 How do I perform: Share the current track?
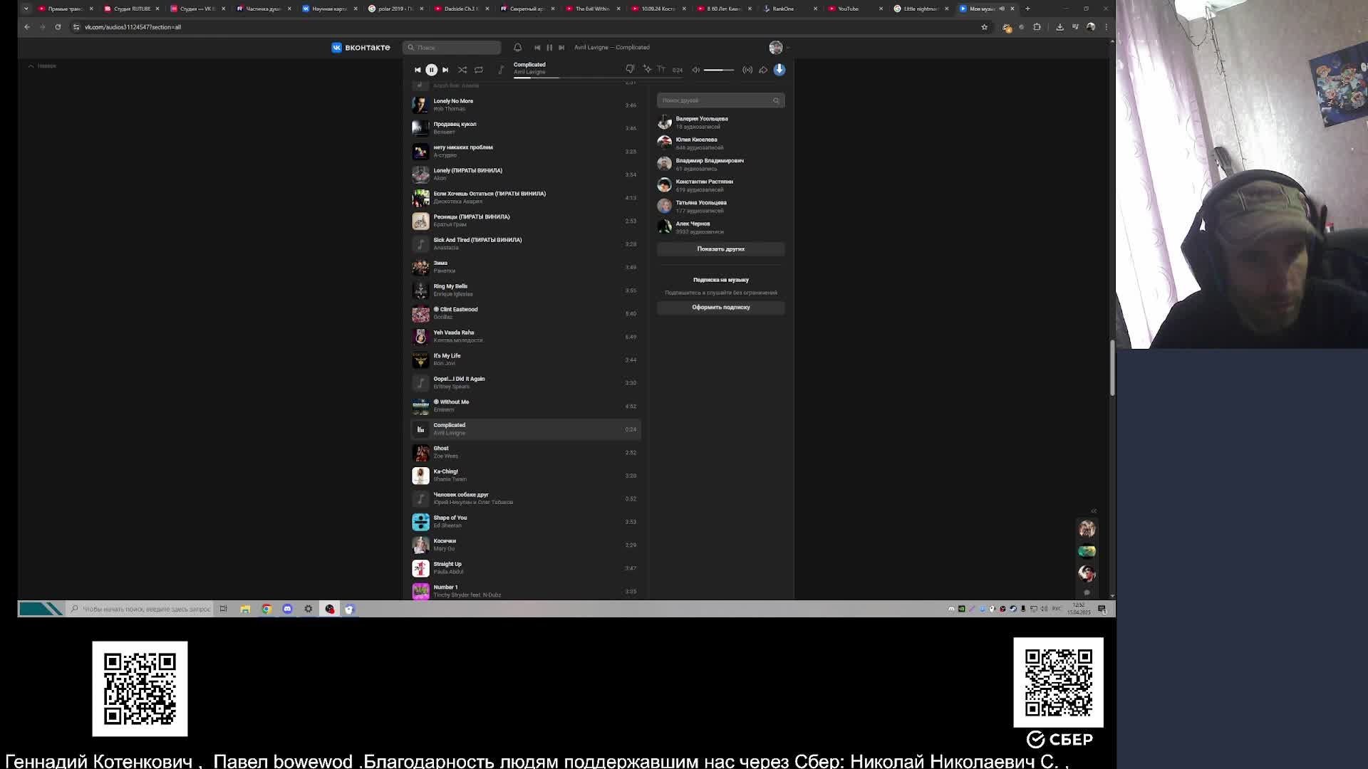point(763,70)
